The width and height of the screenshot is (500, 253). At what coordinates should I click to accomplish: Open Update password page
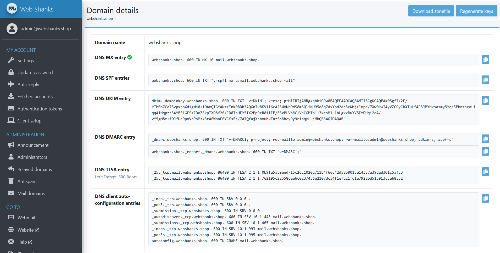(x=35, y=73)
